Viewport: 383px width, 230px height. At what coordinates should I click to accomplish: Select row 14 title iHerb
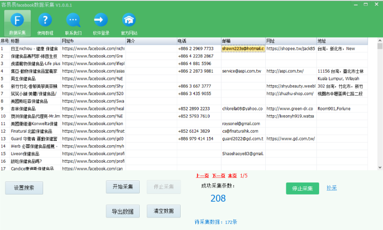pos(35,146)
